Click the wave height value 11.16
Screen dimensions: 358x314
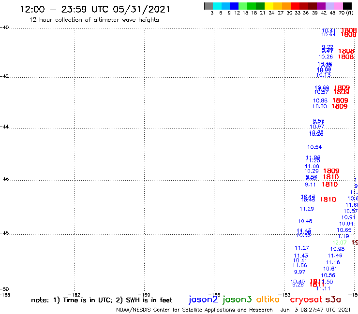click(333, 262)
